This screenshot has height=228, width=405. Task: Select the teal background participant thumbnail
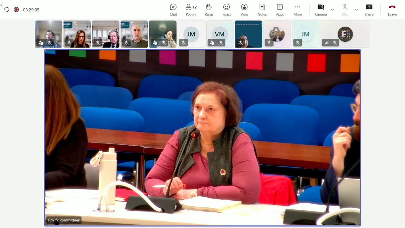point(248,34)
